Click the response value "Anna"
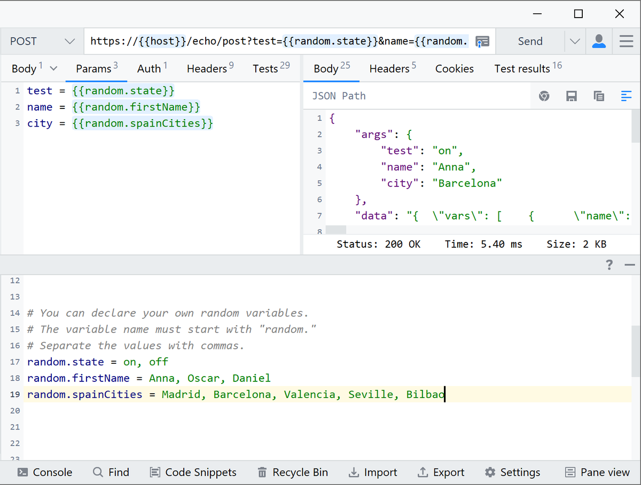The image size is (641, 485). (x=450, y=167)
